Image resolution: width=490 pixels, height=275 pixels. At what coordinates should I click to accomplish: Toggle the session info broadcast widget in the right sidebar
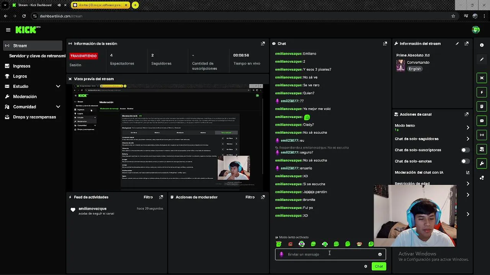pyautogui.click(x=482, y=135)
